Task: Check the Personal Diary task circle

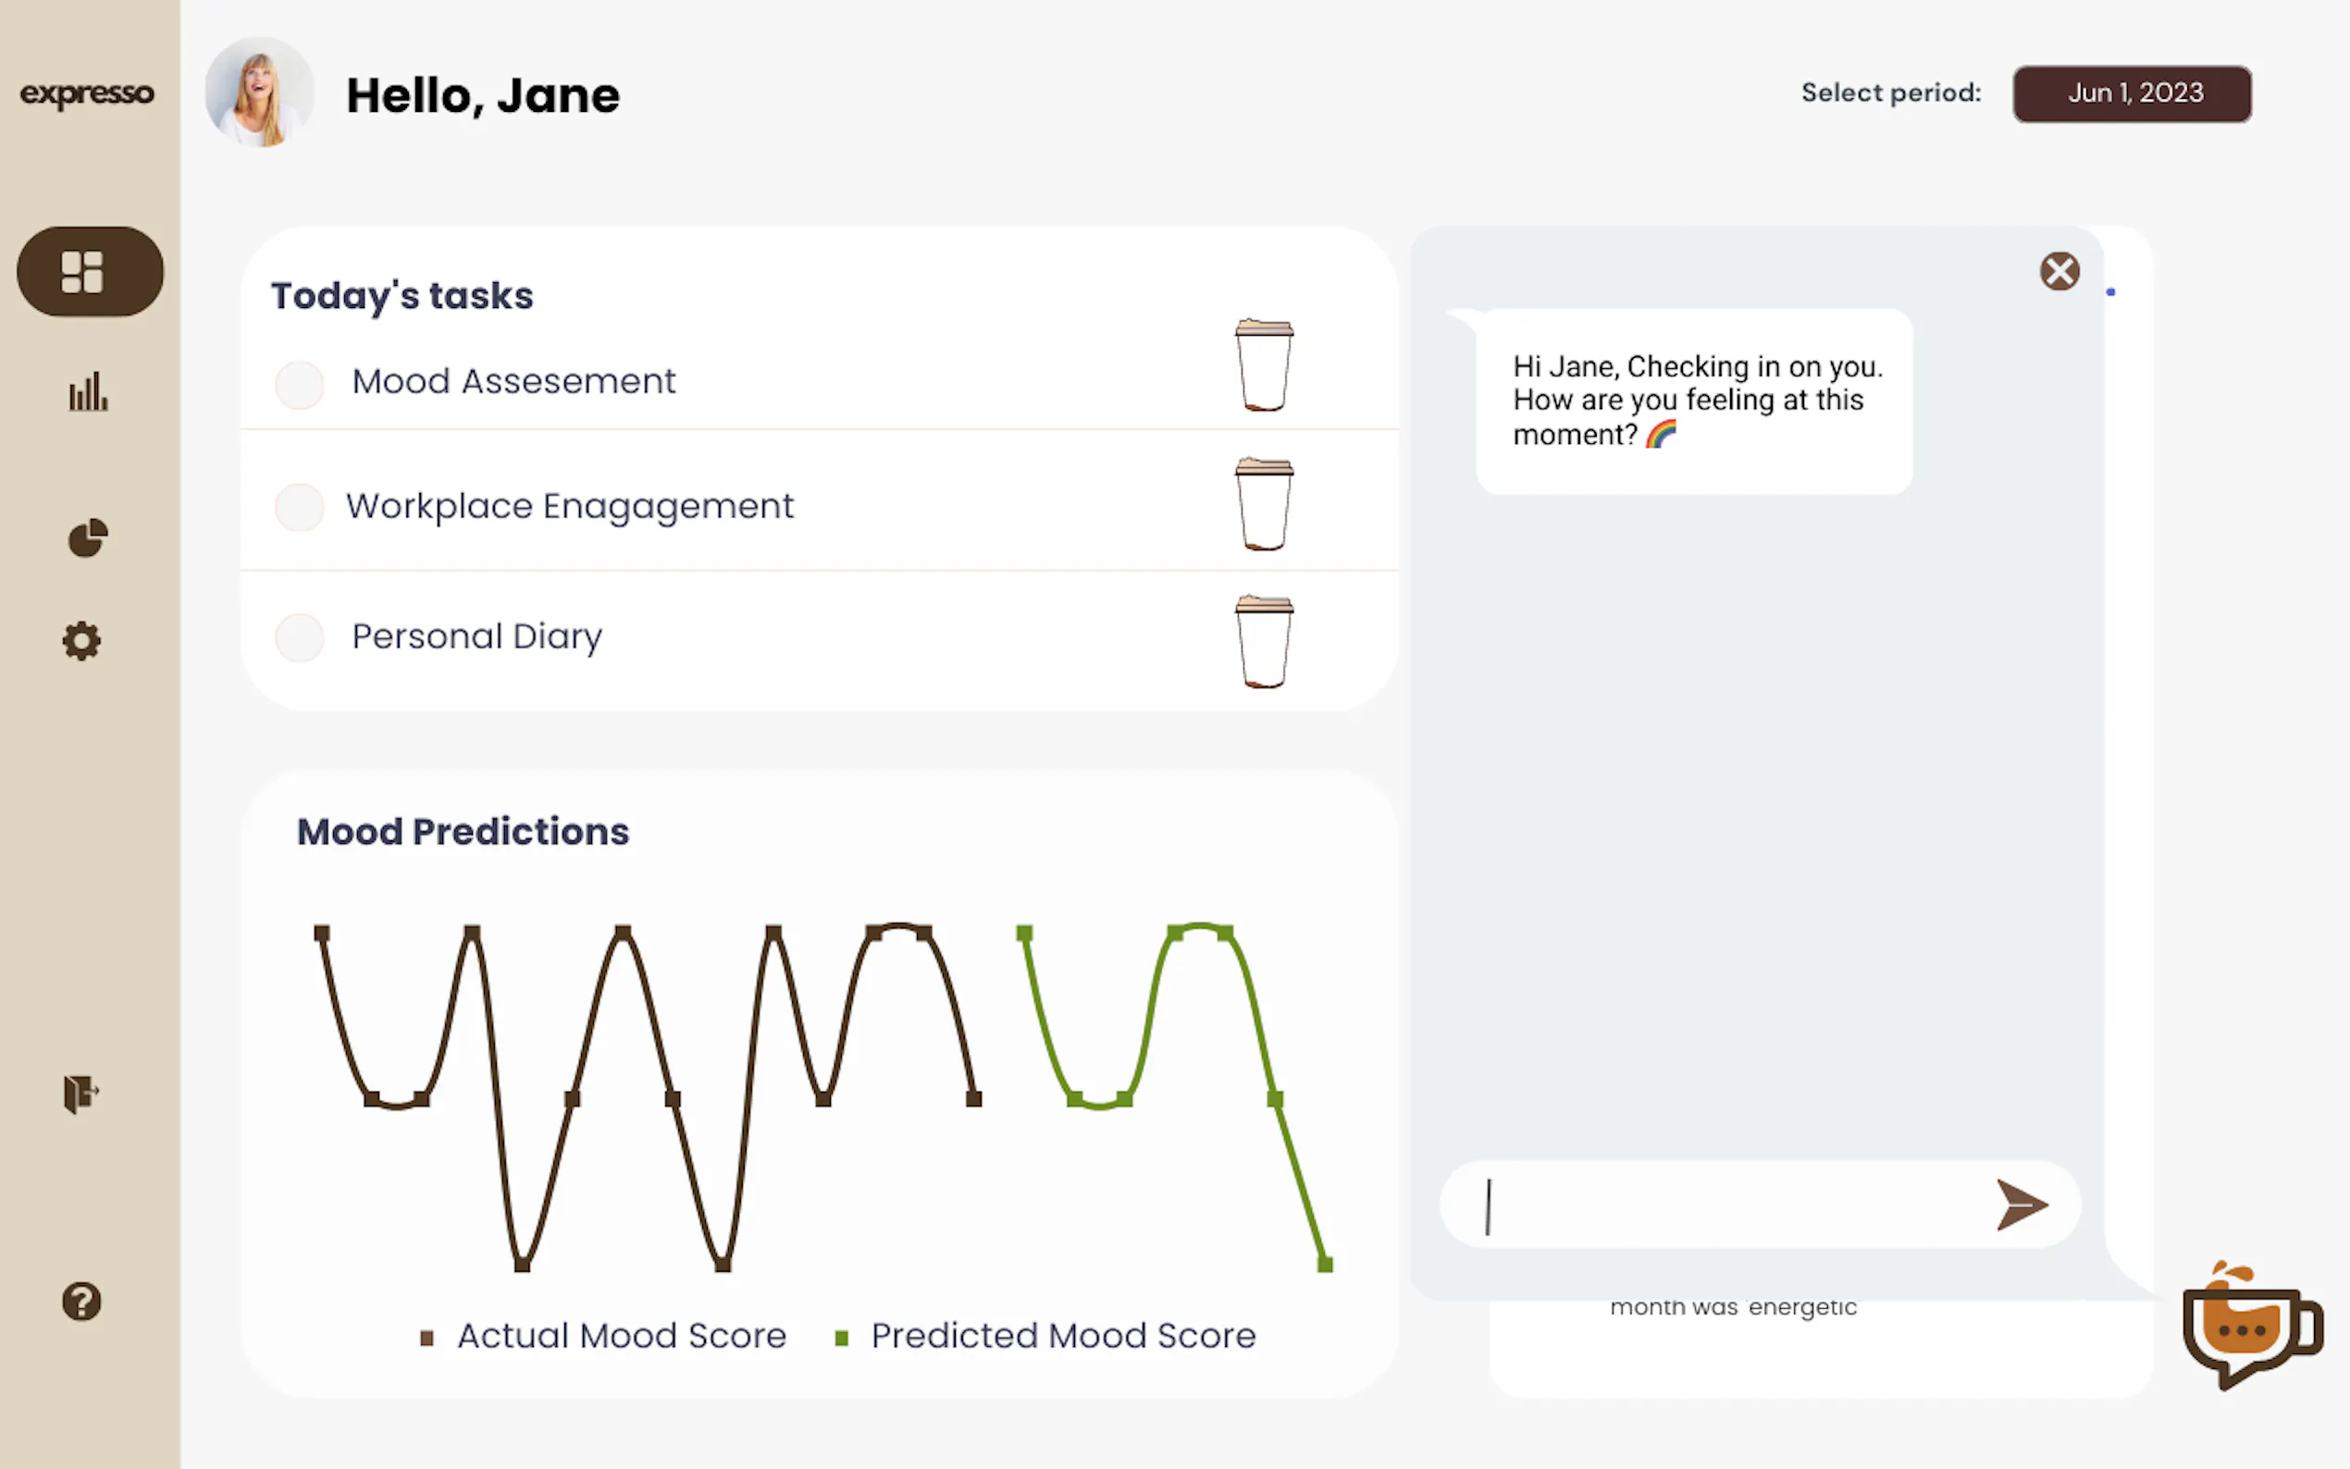Action: click(x=299, y=637)
